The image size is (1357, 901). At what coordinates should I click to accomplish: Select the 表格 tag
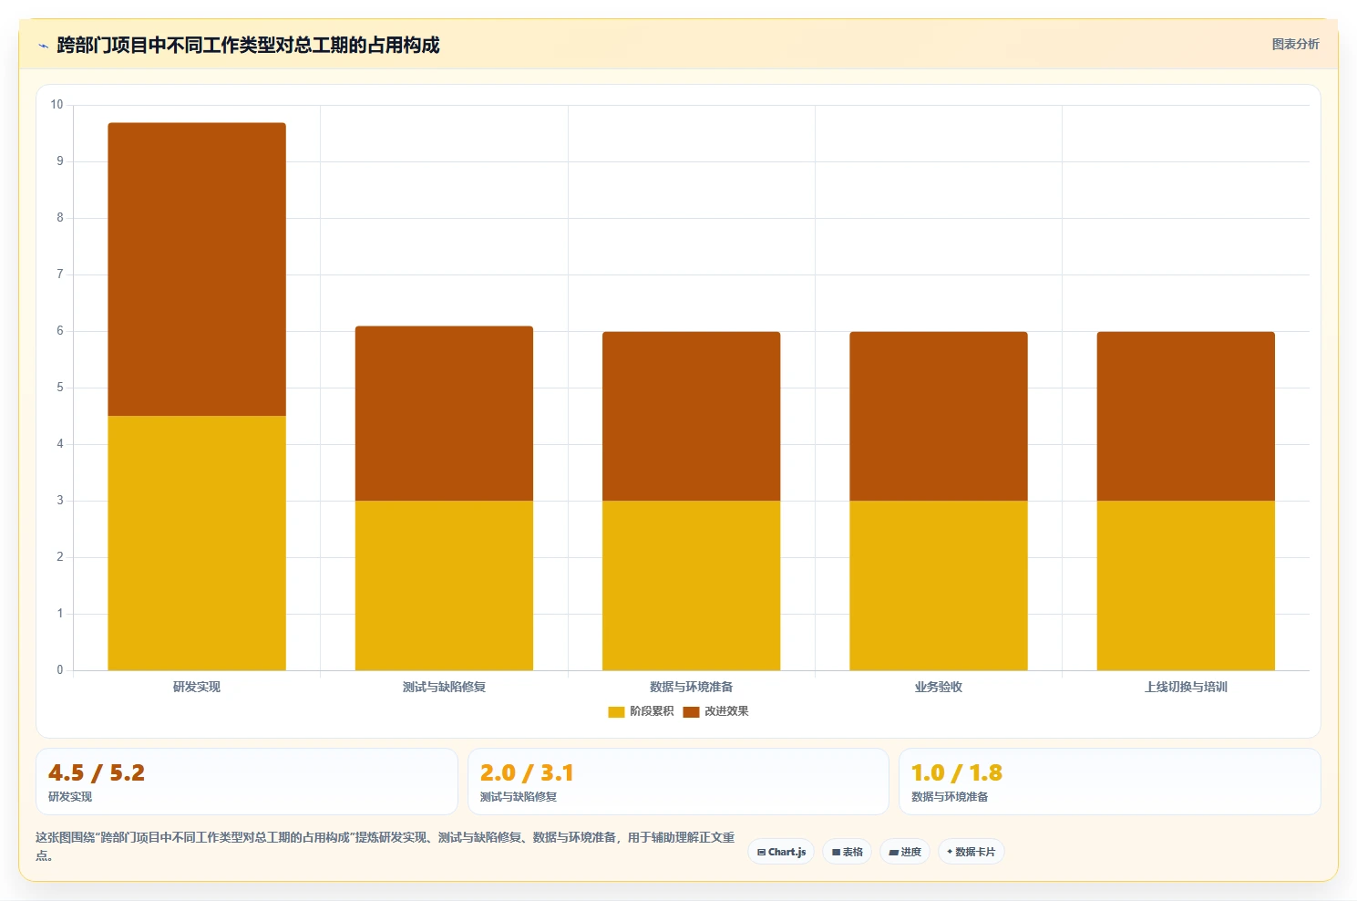[x=848, y=852]
